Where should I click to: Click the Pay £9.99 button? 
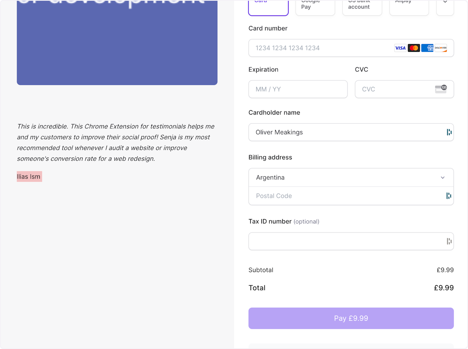(351, 318)
